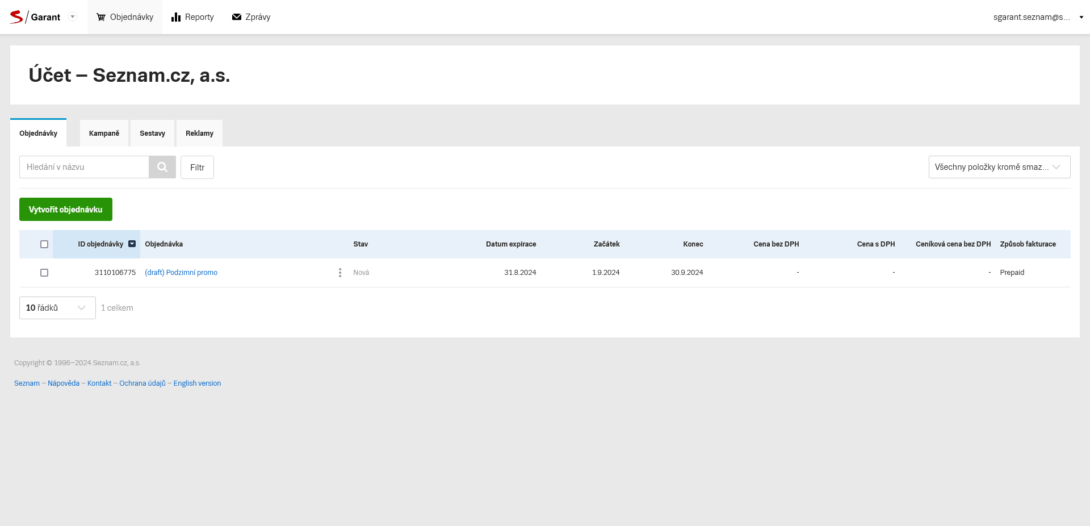Open the (draft) Podzimní promo order link
This screenshot has height=526, width=1090.
181,273
